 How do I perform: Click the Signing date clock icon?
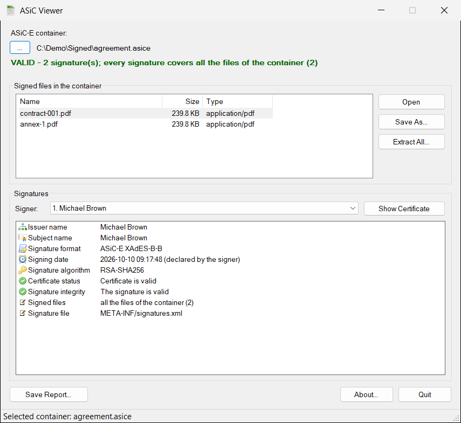23,259
